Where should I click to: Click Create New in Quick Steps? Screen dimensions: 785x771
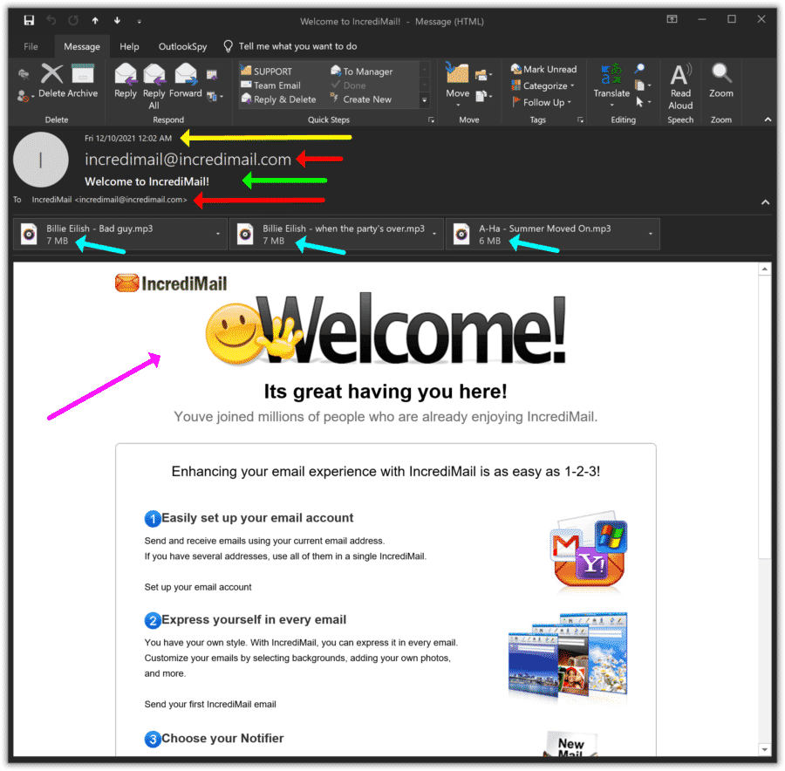(x=367, y=99)
